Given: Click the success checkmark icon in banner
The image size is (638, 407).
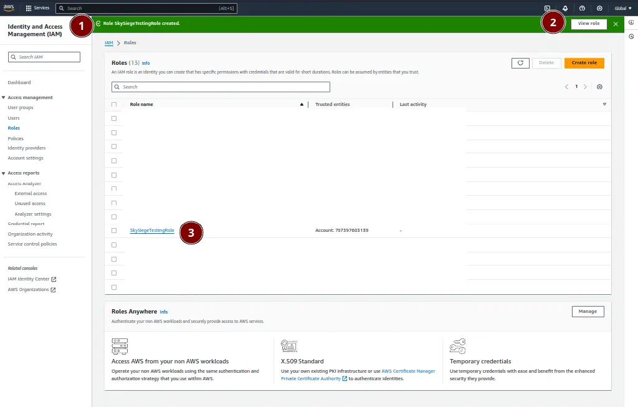Looking at the screenshot, I should 98,24.
